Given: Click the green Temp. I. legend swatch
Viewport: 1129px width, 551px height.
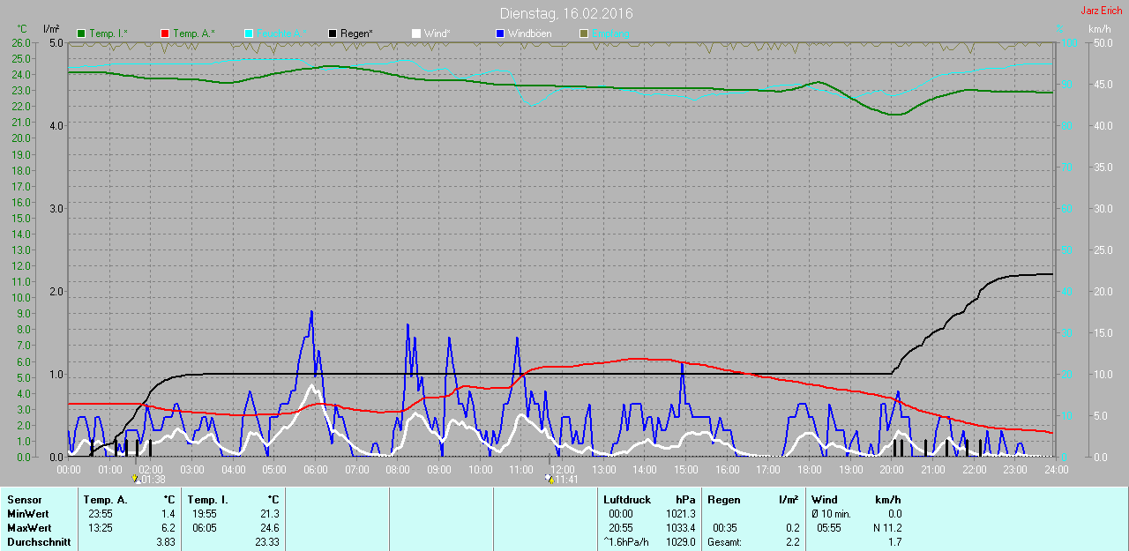Looking at the screenshot, I should pyautogui.click(x=82, y=34).
